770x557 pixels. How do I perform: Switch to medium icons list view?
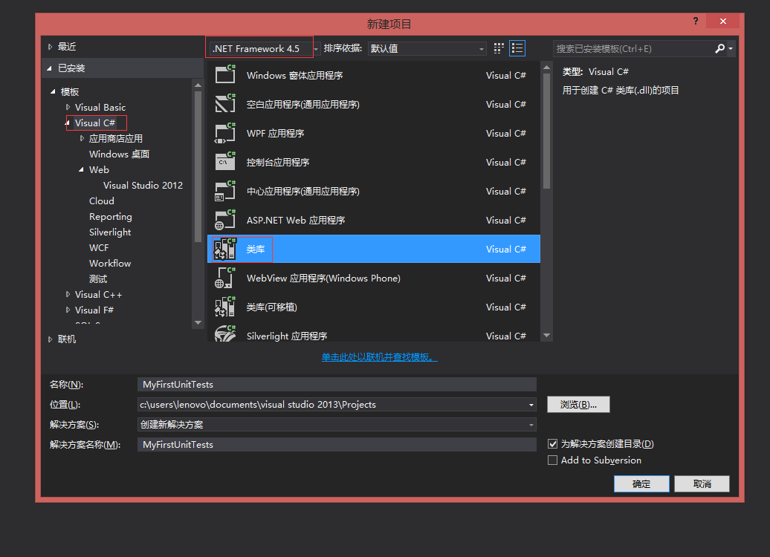517,48
